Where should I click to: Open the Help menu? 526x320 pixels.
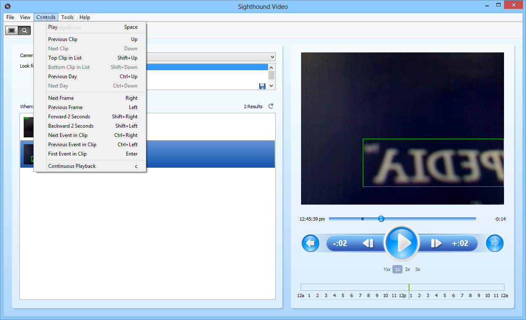[85, 17]
